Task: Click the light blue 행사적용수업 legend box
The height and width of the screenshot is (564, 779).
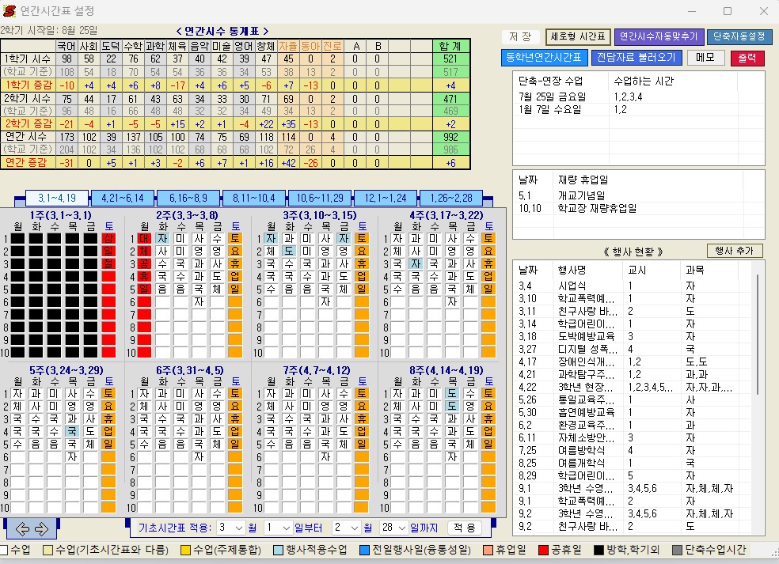Action: tap(278, 550)
